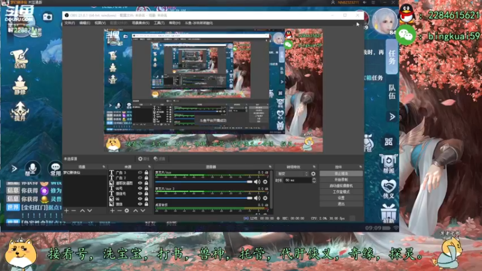Mute the 麦克风/Aux speaker icon
The image size is (482, 271).
pos(257,182)
